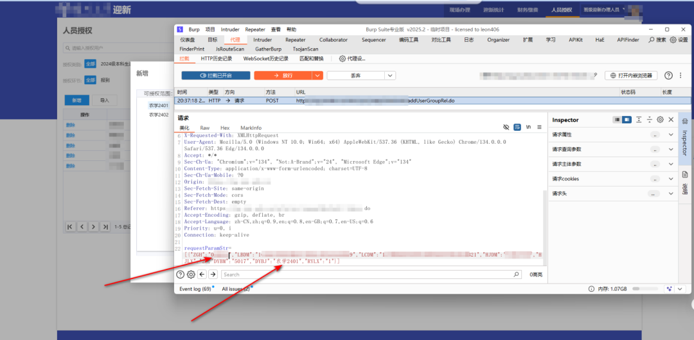Viewport: 694px width, 340px height.
Task: Expand the 请求属性 Inspector section
Action: coord(670,135)
